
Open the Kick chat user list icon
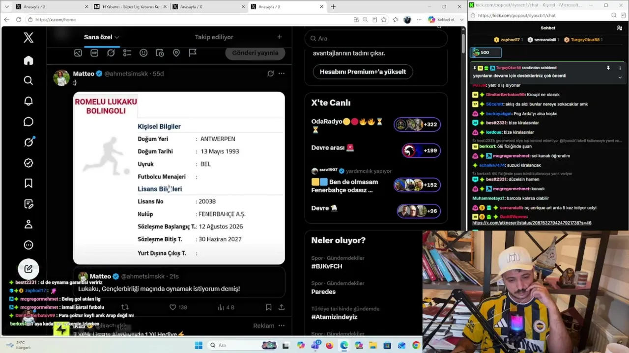point(620,28)
